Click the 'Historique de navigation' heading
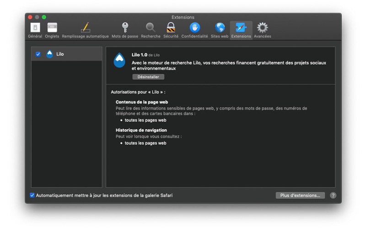This screenshot has height=229, width=366. pos(141,130)
